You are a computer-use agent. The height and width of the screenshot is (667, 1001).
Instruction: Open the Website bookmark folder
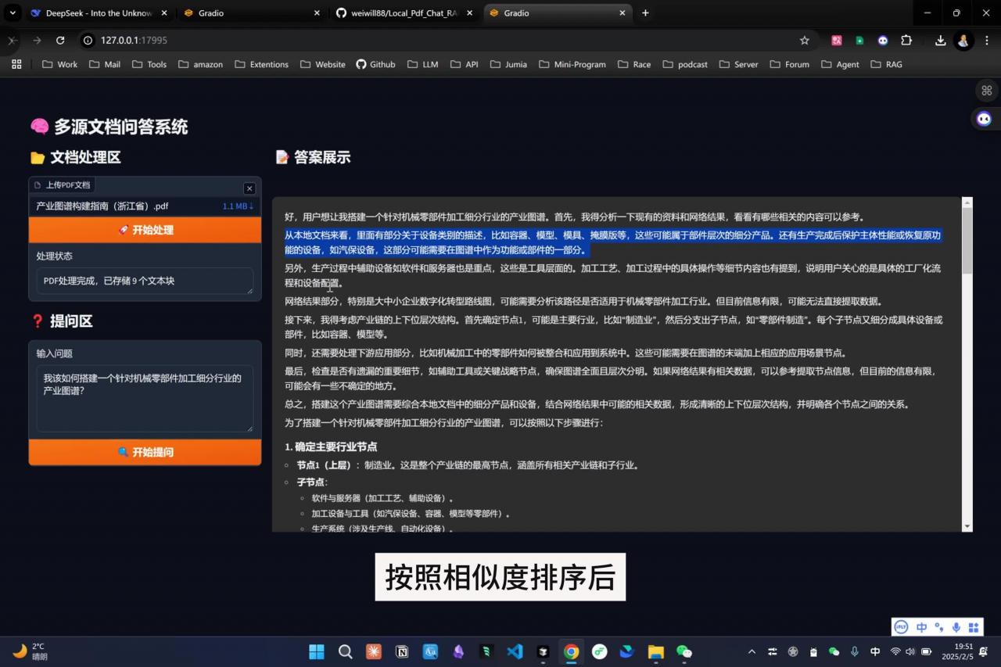[322, 64]
